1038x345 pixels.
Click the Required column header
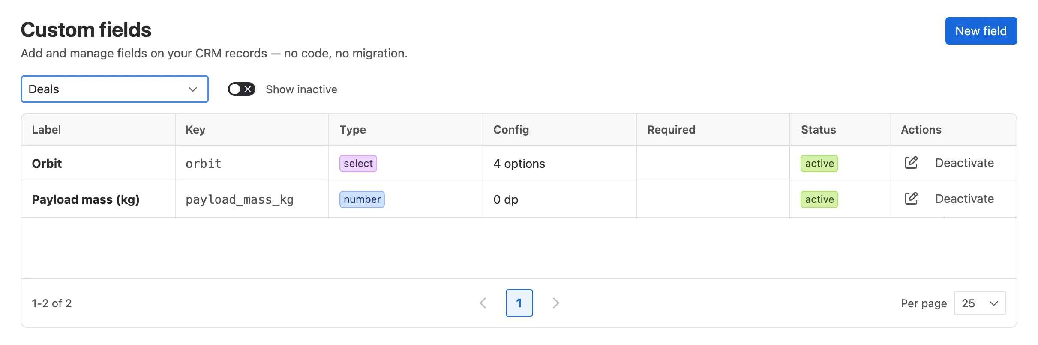(713, 129)
